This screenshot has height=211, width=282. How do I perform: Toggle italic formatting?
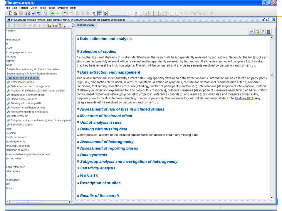[x=141, y=13]
